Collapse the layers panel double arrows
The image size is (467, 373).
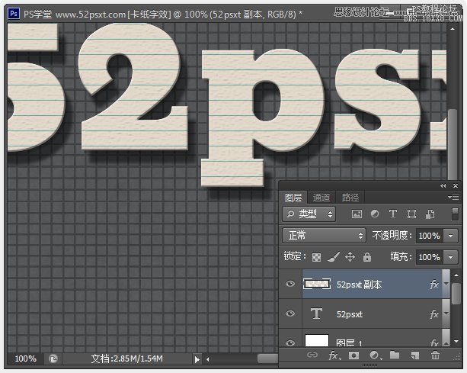point(443,186)
